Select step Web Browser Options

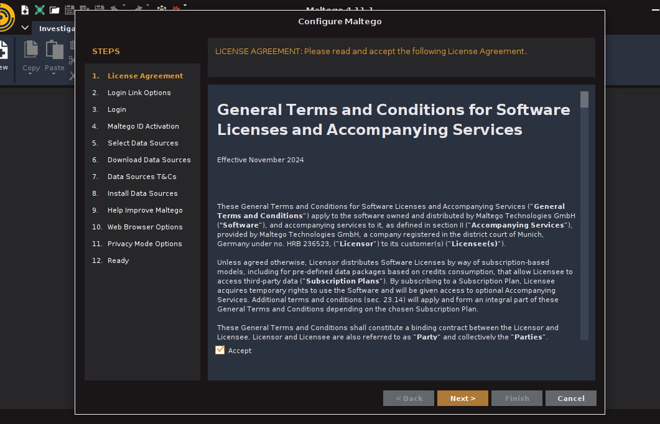[x=137, y=227]
